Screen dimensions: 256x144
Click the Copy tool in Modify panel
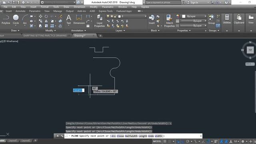[x=40, y=21]
